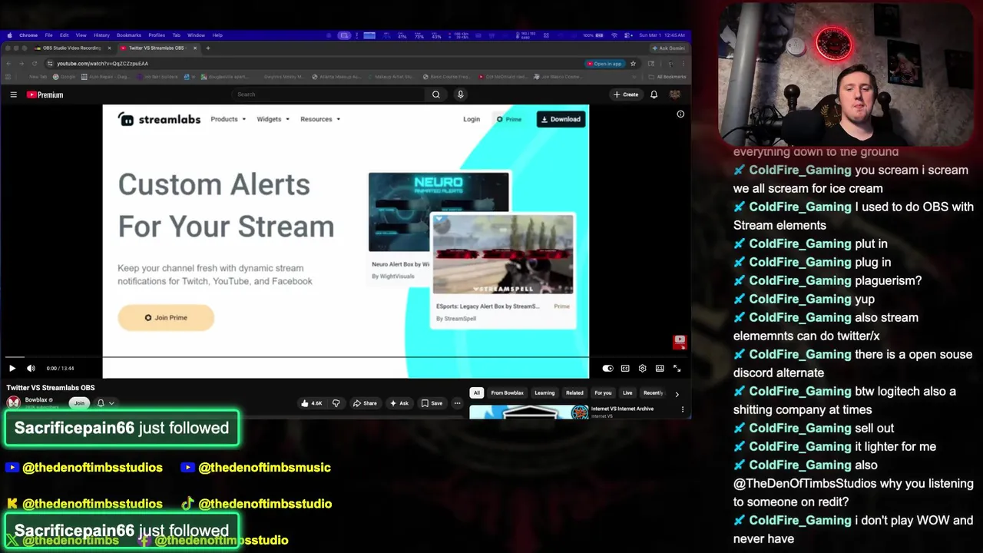Viewport: 983px width, 553px height.
Task: Select the From Bowblax filter chip
Action: (x=507, y=393)
